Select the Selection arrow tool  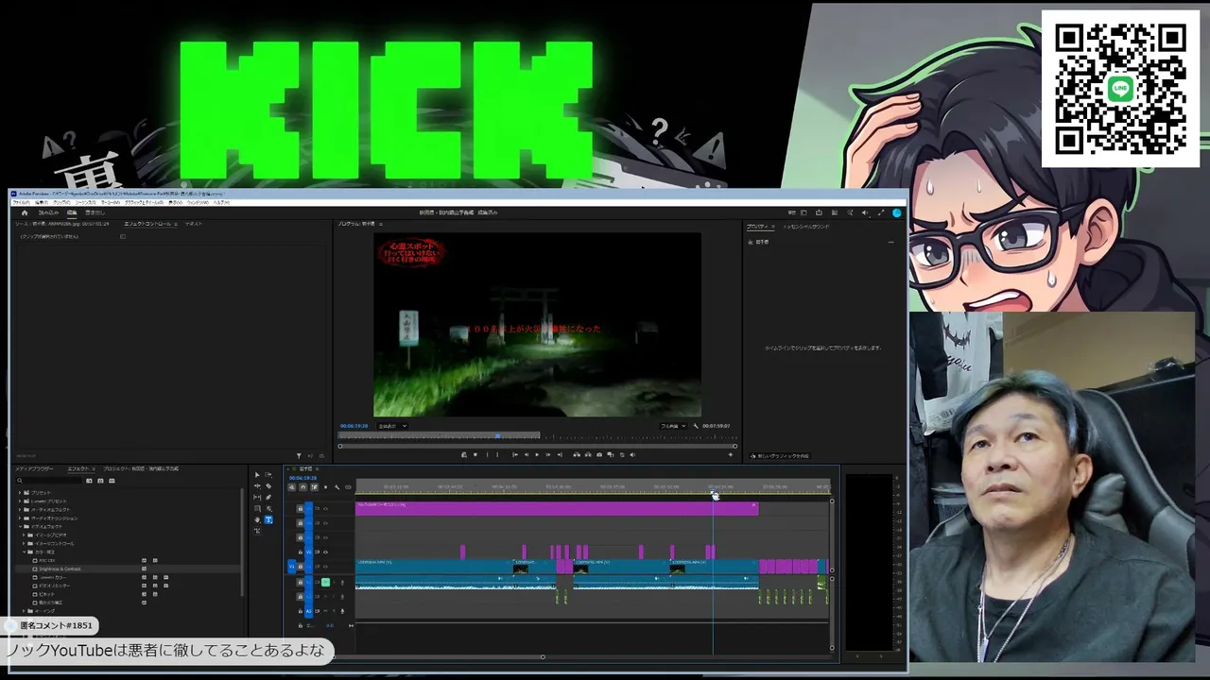[x=257, y=475]
